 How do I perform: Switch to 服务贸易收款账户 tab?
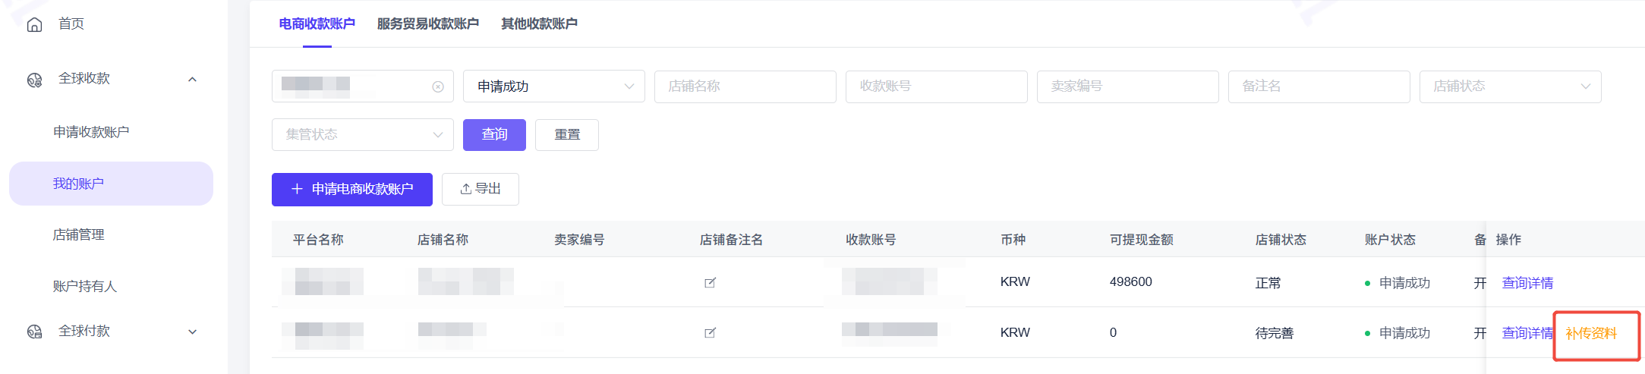coord(427,24)
